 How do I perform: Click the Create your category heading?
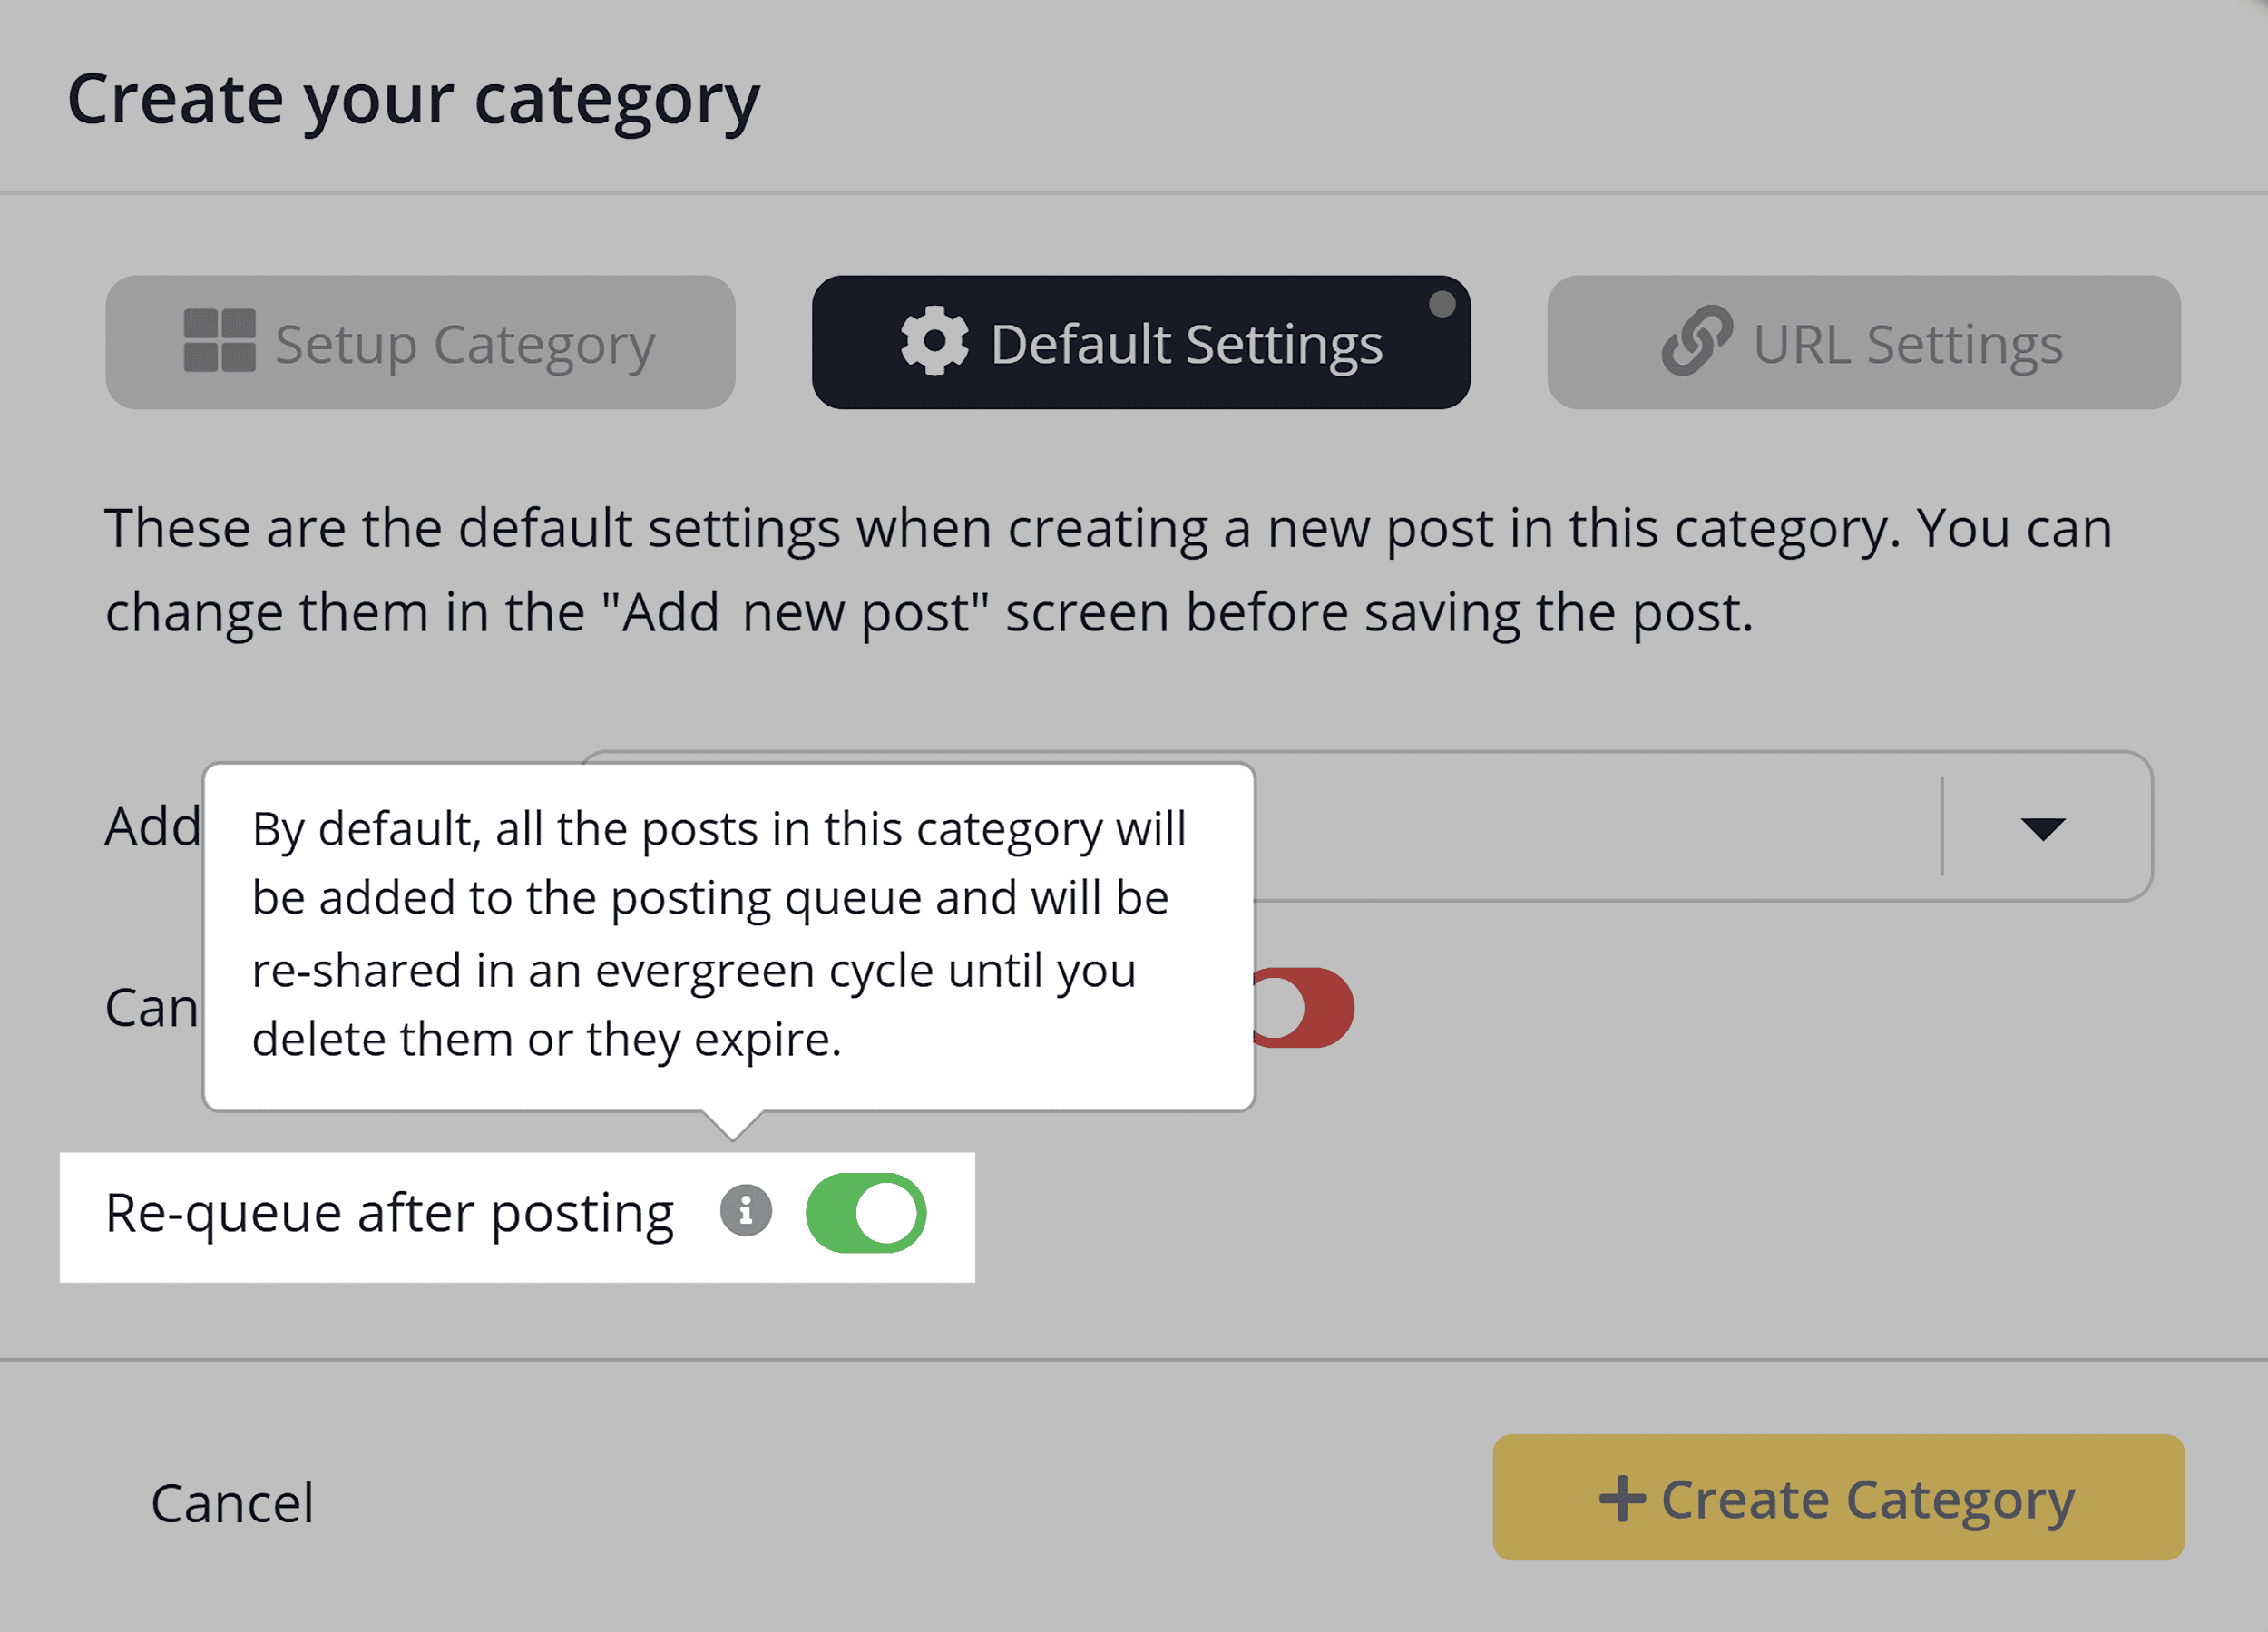point(414,97)
